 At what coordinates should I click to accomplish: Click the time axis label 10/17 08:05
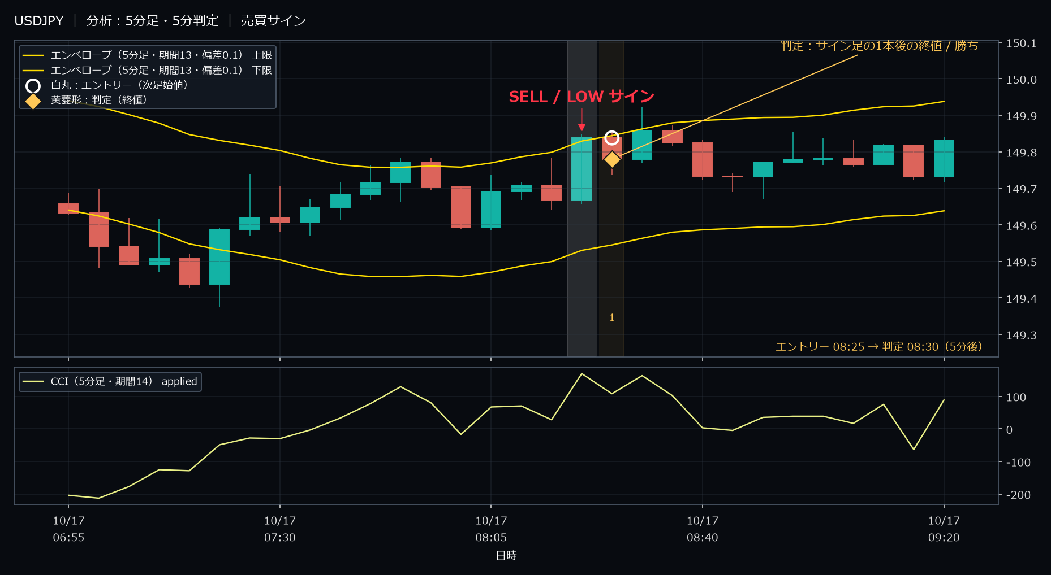(491, 529)
